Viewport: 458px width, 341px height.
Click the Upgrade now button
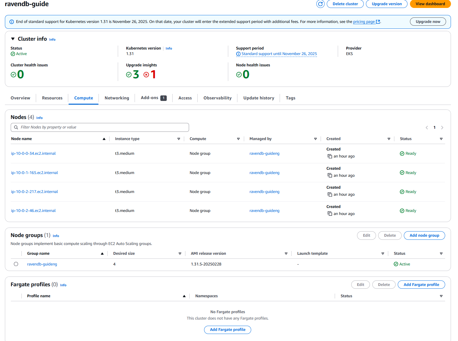point(428,22)
